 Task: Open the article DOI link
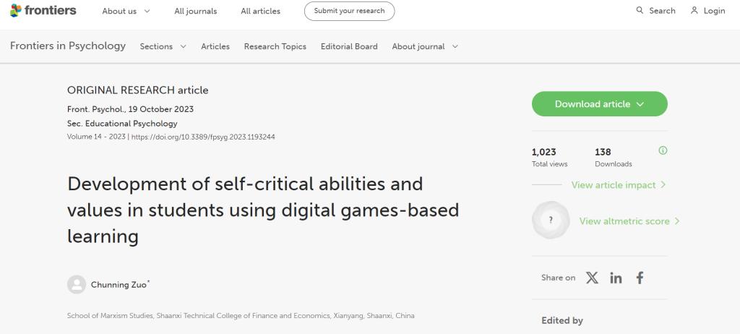pos(203,137)
